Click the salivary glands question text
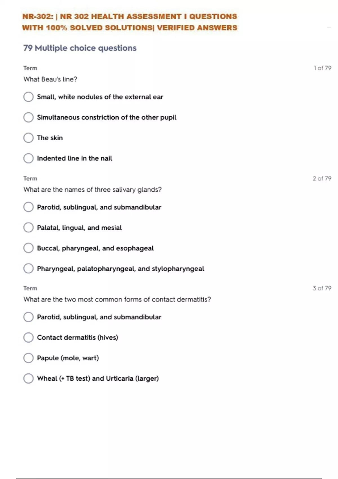 pyautogui.click(x=92, y=190)
